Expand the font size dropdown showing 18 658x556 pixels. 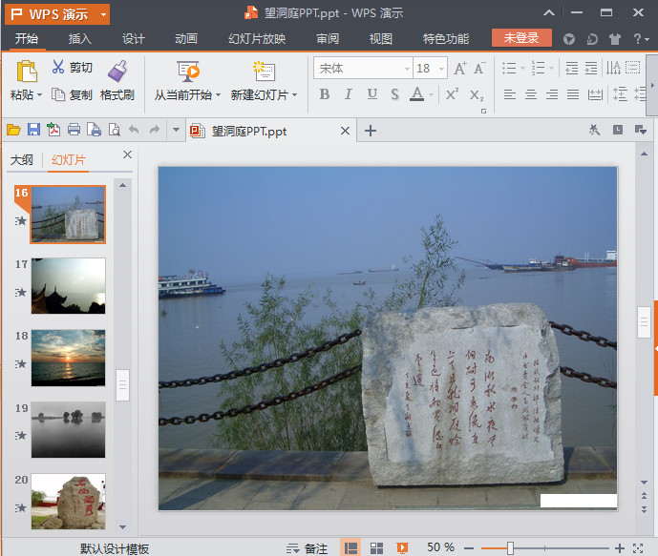(x=440, y=69)
